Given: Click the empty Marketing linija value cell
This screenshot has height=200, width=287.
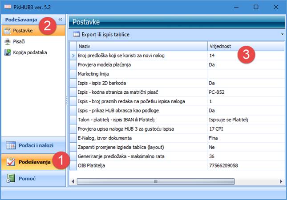Looking at the screenshot, I should click(x=246, y=74).
